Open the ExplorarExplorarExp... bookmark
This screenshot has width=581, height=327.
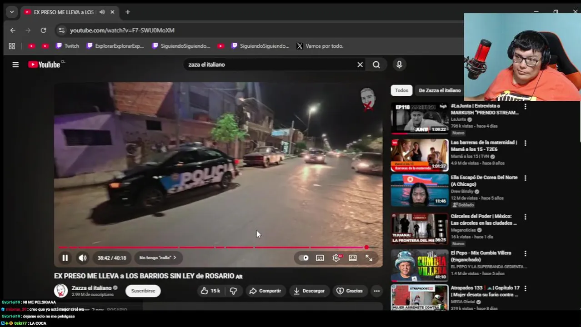(115, 46)
